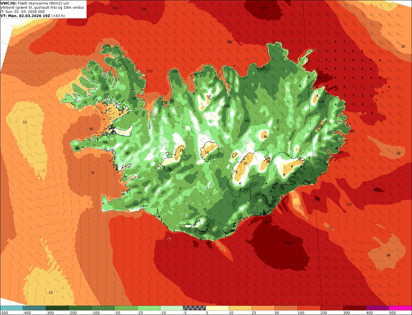Pick the purple legend swatch above 400
The width and height of the screenshot is (412, 315).
[378, 308]
